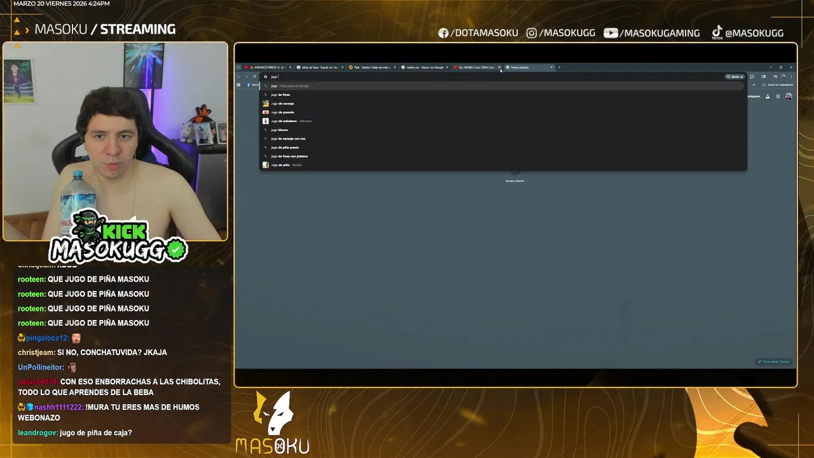814x458 pixels.
Task: Click chat message jugo de piña de caja?
Action: 96,433
